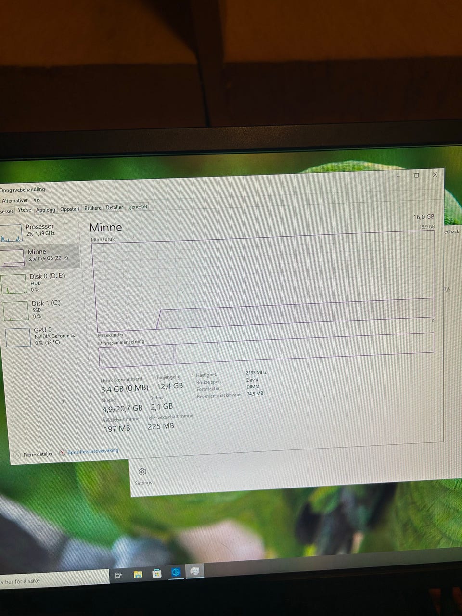Click the "12,4 GB" available value
462x616 pixels.
coord(170,386)
